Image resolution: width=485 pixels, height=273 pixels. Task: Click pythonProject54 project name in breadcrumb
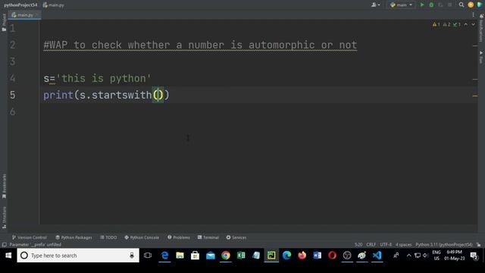pos(20,5)
